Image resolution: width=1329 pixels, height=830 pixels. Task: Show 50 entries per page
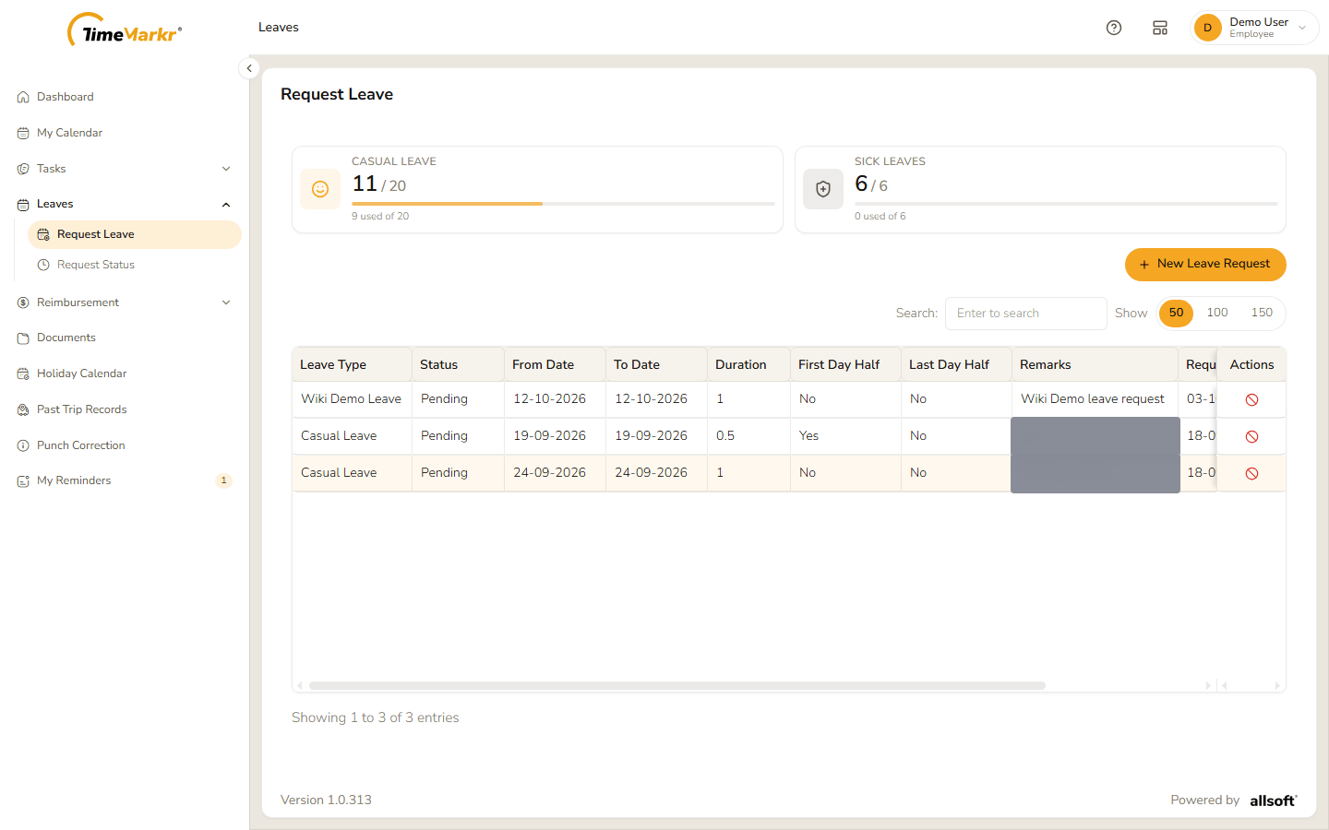click(x=1176, y=313)
